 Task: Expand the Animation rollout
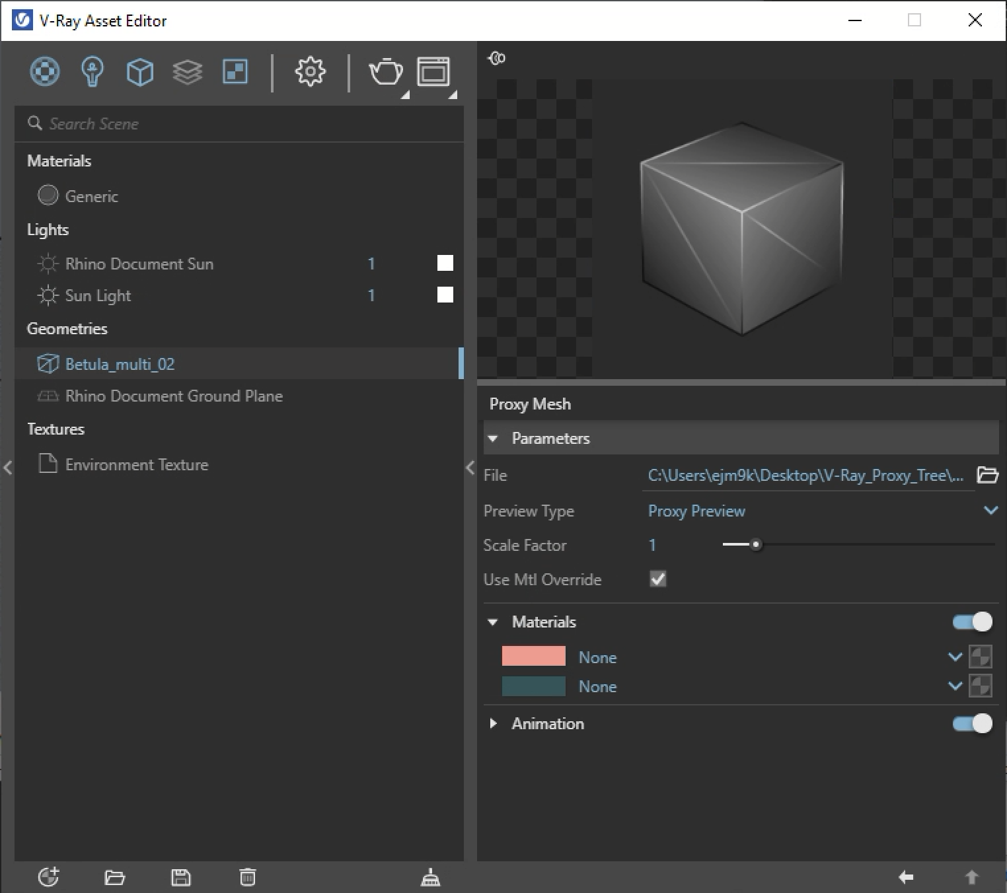point(493,723)
